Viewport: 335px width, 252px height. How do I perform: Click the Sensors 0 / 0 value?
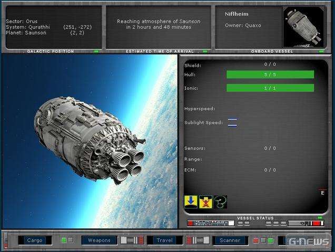[x=270, y=148]
